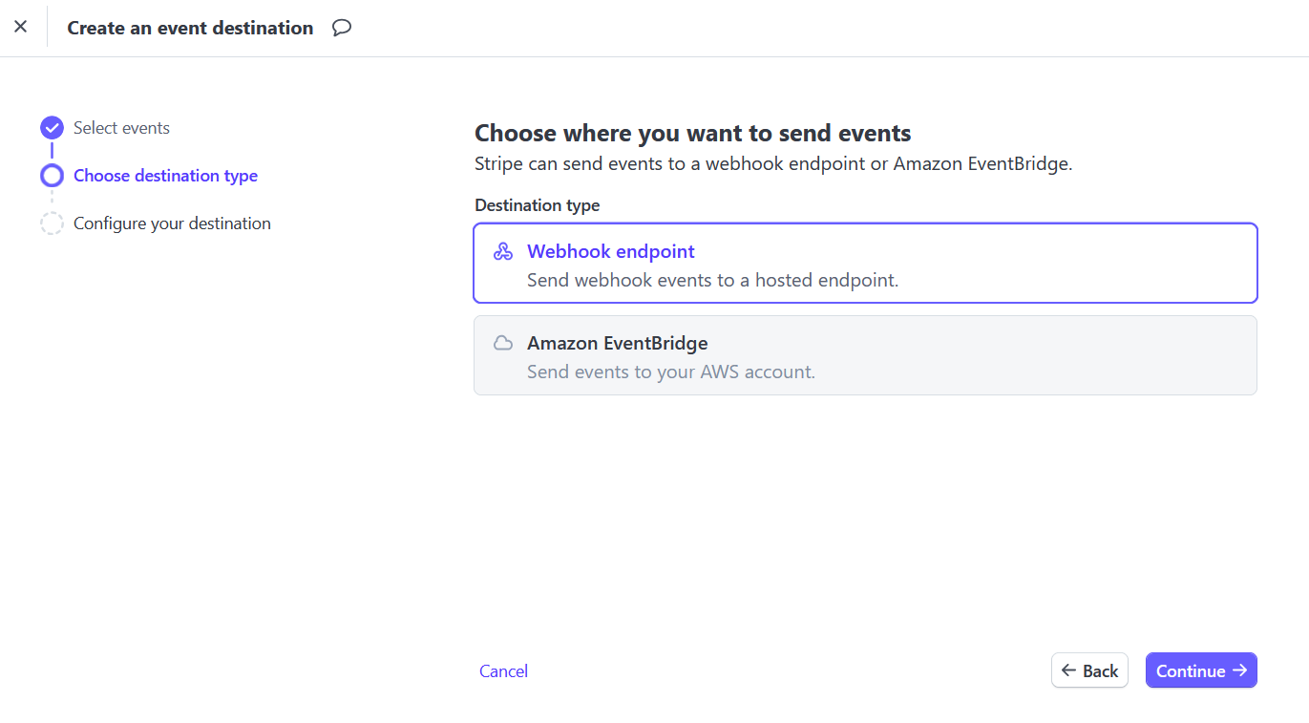Click the active step circle for Choose destination type

(52, 176)
